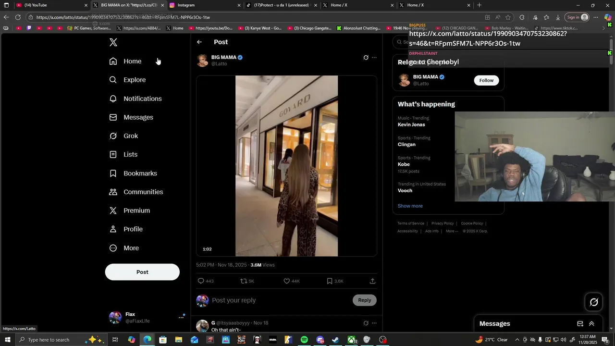Open the Kanye West bookmark
Viewport: 615px width, 346px height.
point(261,28)
